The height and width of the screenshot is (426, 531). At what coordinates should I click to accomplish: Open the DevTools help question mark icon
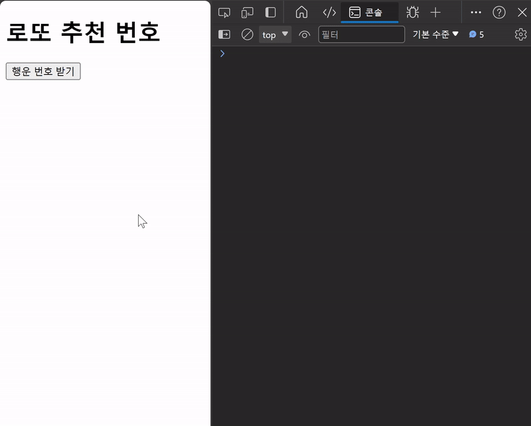tap(499, 13)
